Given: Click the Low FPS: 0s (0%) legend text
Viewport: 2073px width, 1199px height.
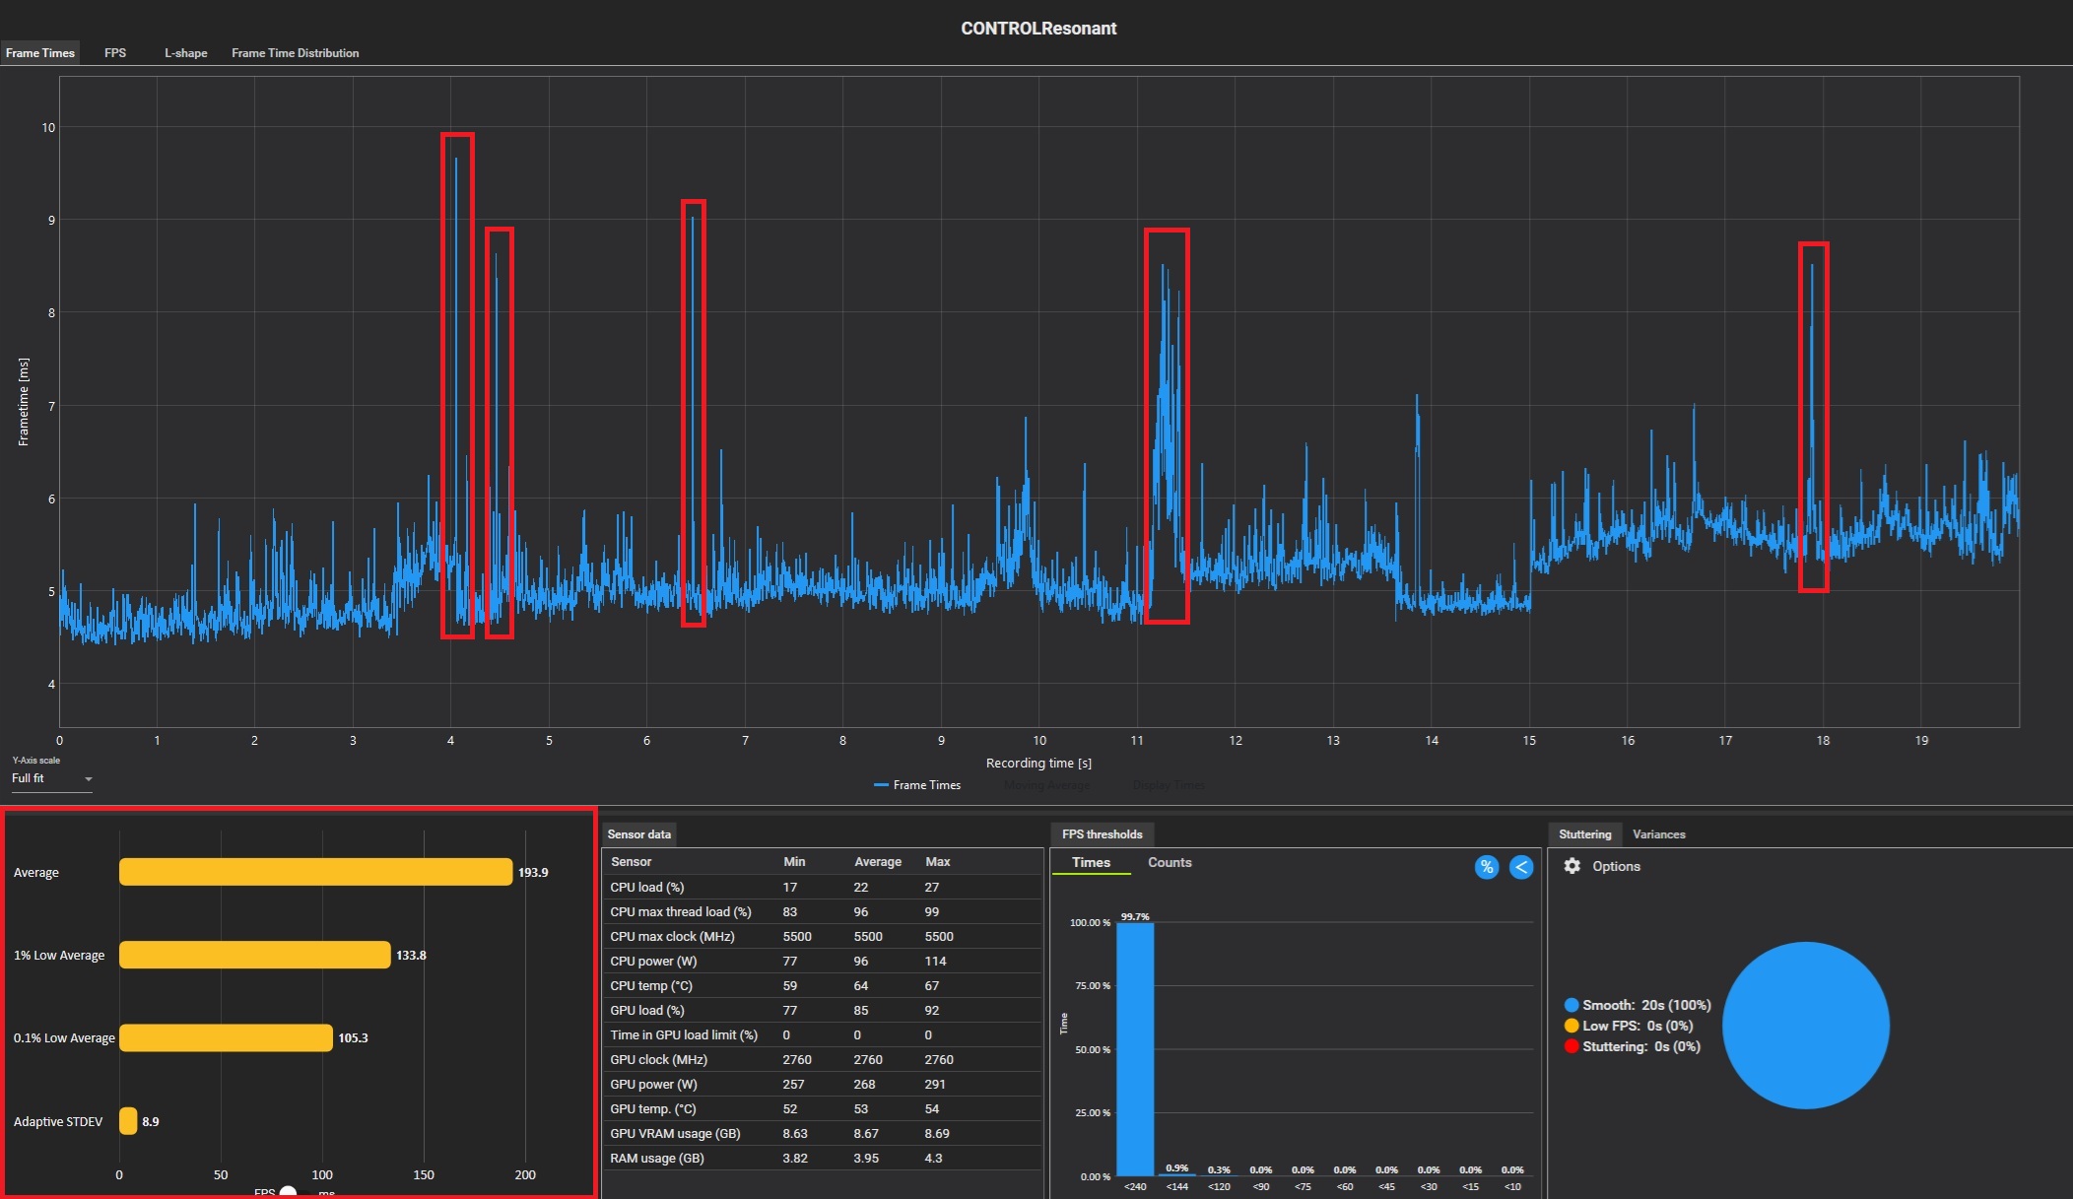Looking at the screenshot, I should [x=1638, y=1026].
